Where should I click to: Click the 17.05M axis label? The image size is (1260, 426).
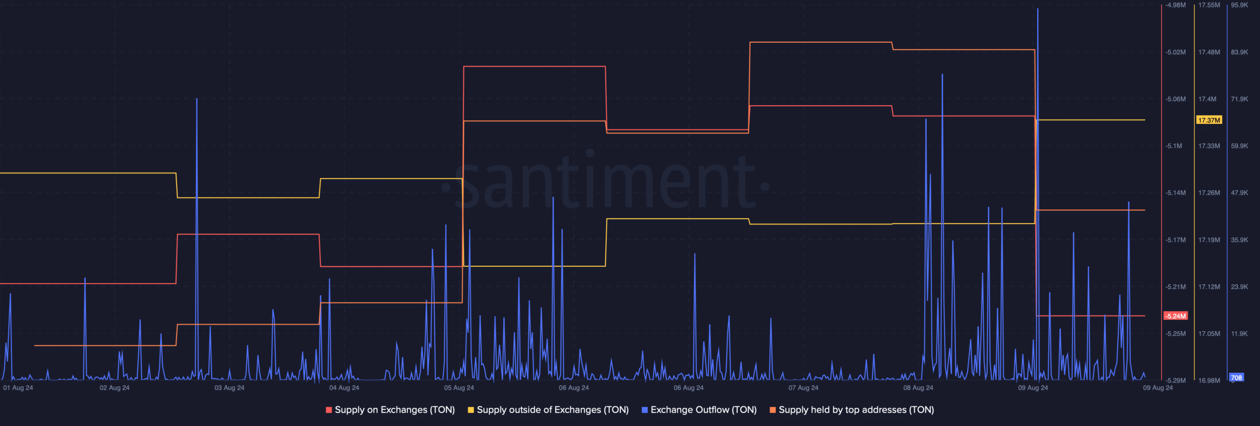coord(1209,334)
